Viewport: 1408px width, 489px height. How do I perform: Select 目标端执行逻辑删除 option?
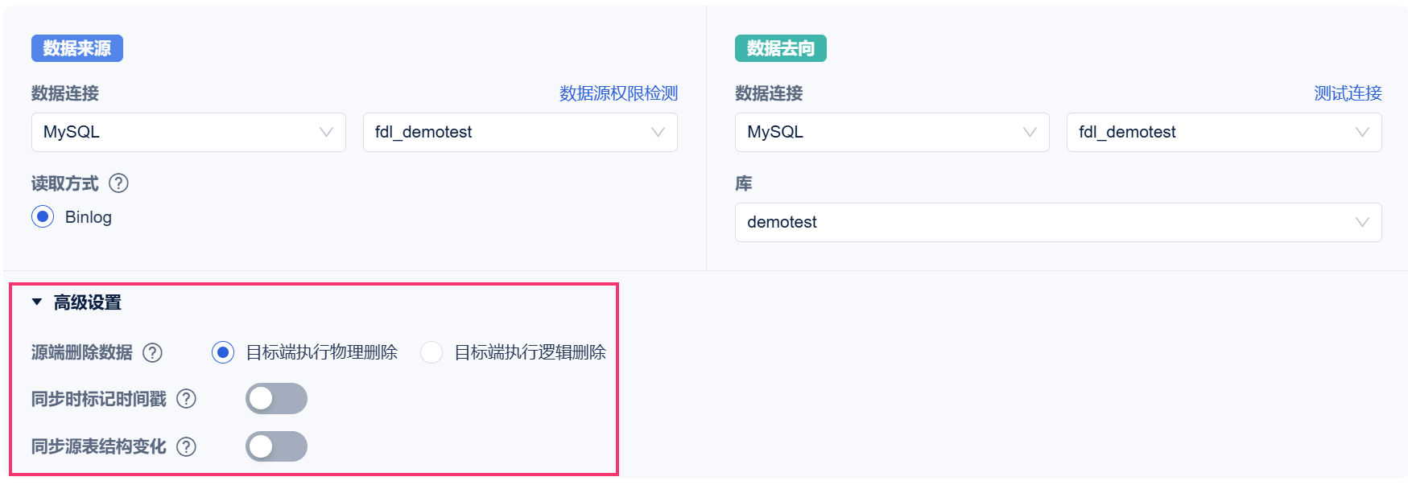pyautogui.click(x=431, y=352)
